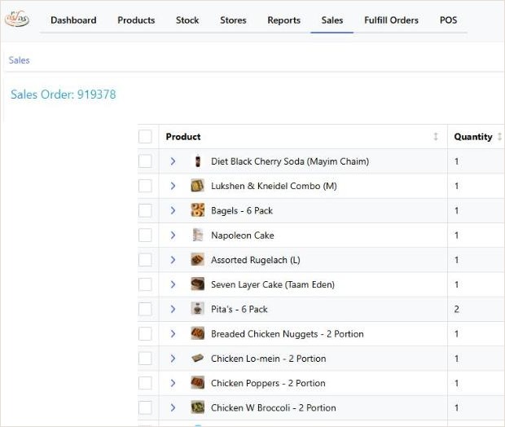The image size is (505, 427).
Task: Open the Lukshen & Kneidel Combo thumbnail
Action: click(x=197, y=186)
